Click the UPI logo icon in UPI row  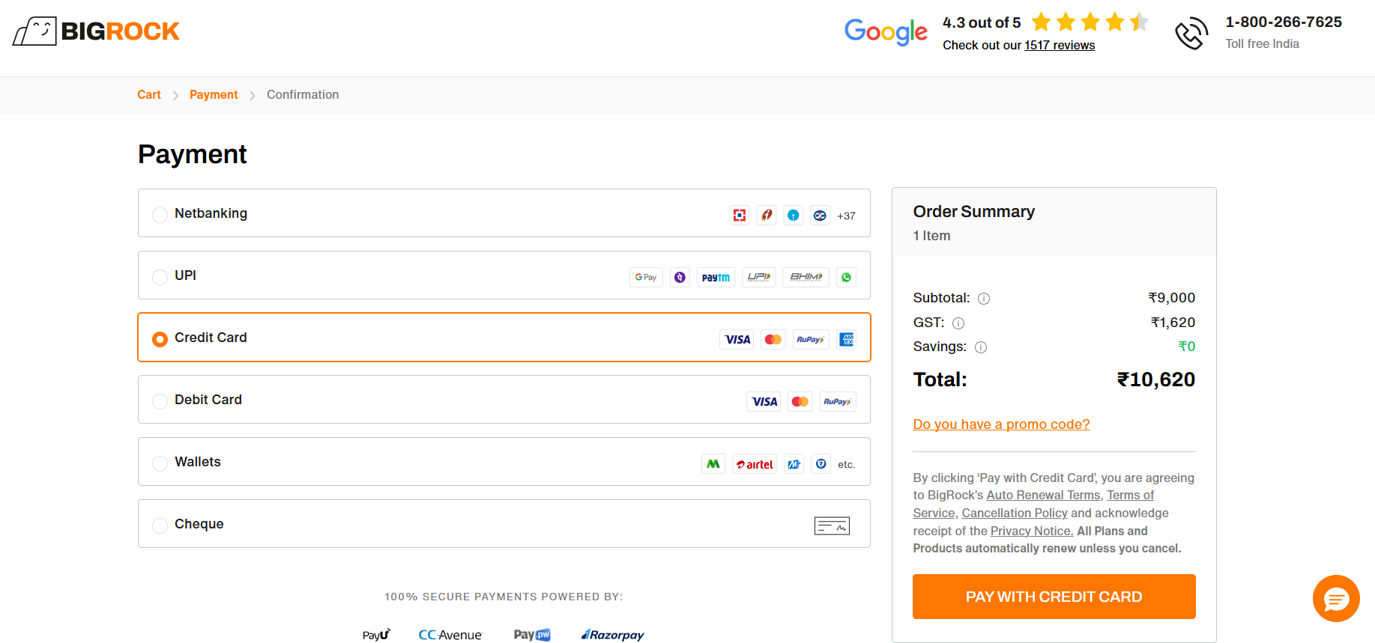759,278
